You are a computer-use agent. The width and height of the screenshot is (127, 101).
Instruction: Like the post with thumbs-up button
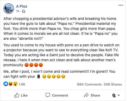[21, 95]
